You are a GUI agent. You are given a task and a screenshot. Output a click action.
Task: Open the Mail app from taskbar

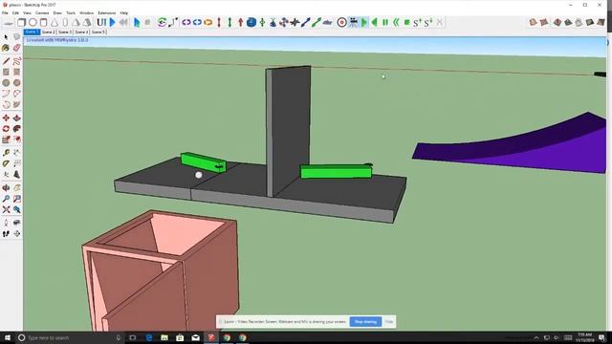195,337
